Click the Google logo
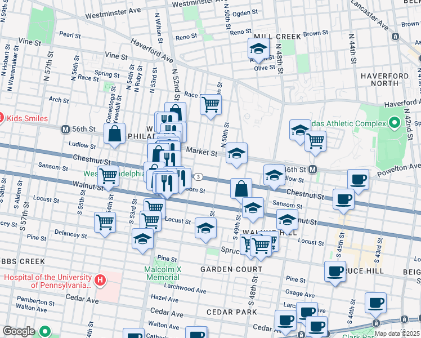421x338 pixels. pos(19,332)
